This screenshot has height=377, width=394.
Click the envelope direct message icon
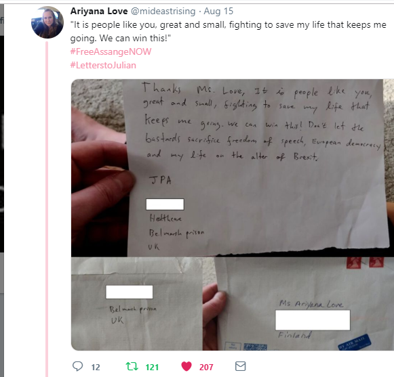pyautogui.click(x=240, y=366)
